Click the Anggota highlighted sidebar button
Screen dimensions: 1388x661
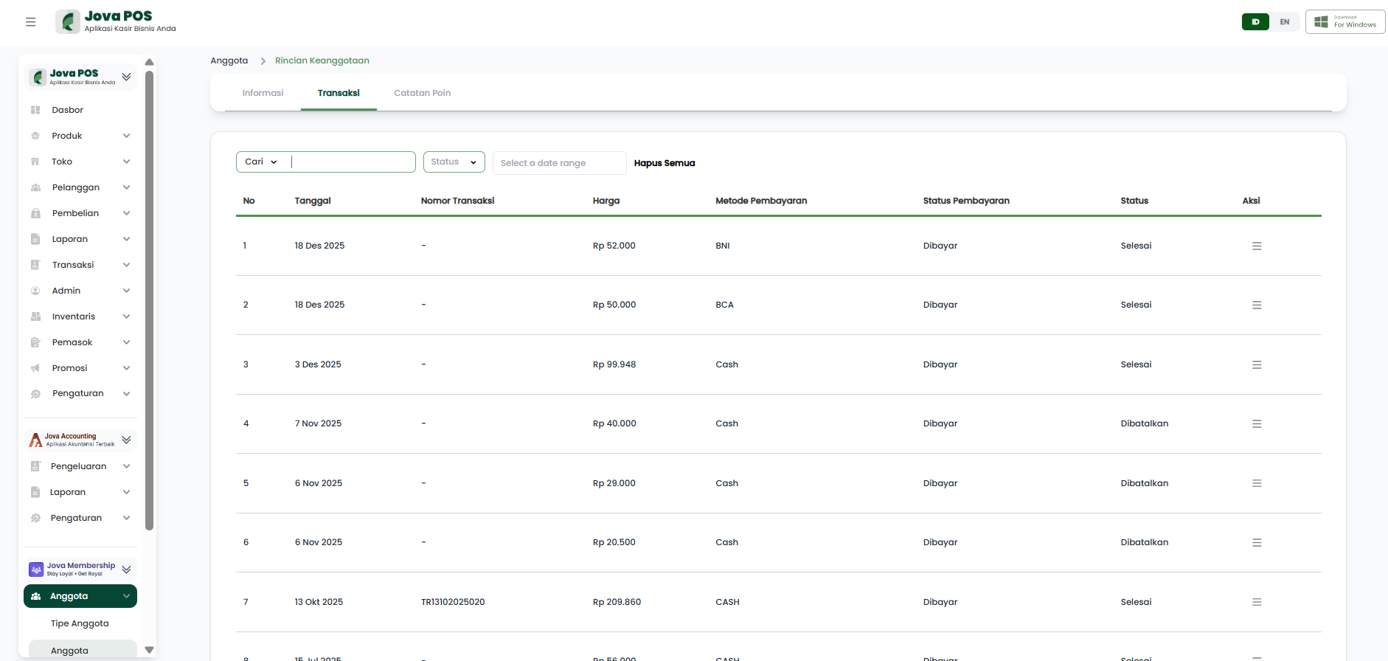80,596
